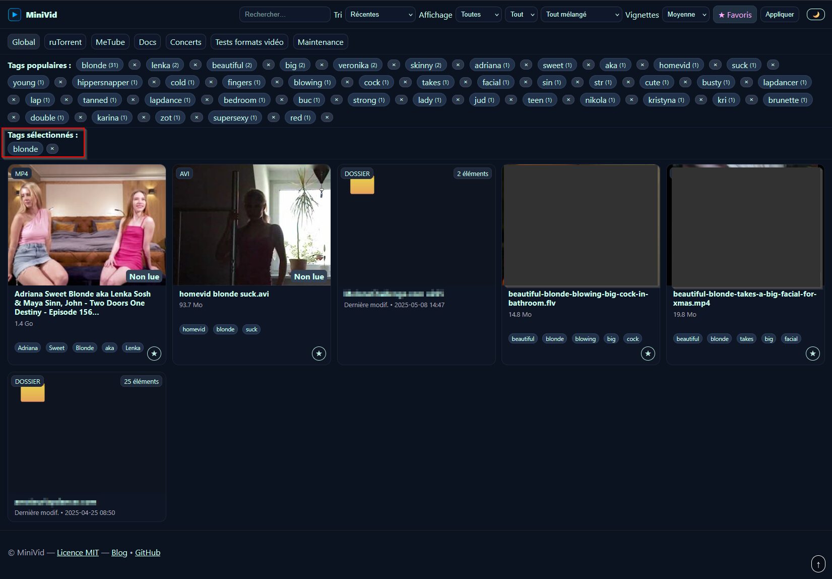The width and height of the screenshot is (832, 579).
Task: Open the folder icon with 2 éléments
Action: 362,185
